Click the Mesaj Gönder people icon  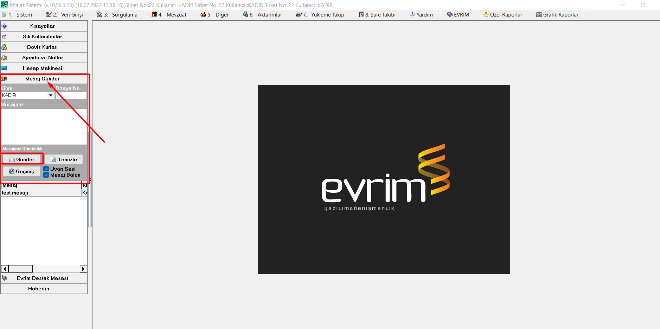[4, 79]
